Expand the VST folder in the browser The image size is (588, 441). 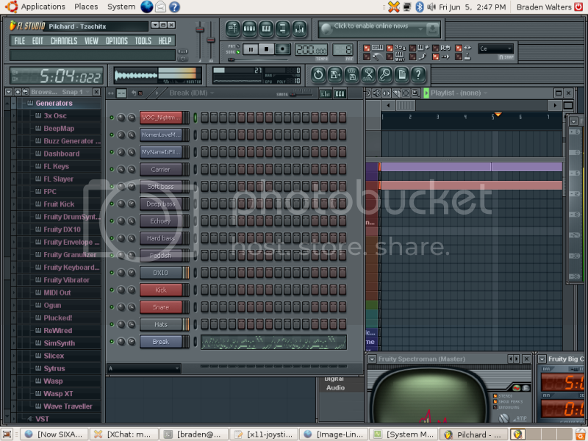pos(42,419)
